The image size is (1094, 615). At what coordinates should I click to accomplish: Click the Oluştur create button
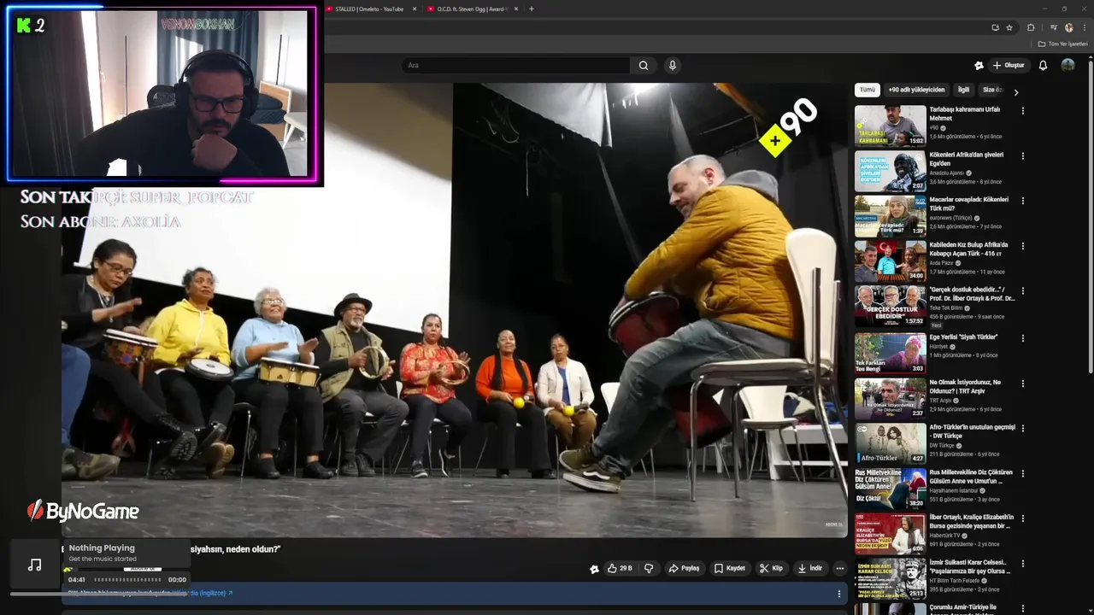point(1009,66)
